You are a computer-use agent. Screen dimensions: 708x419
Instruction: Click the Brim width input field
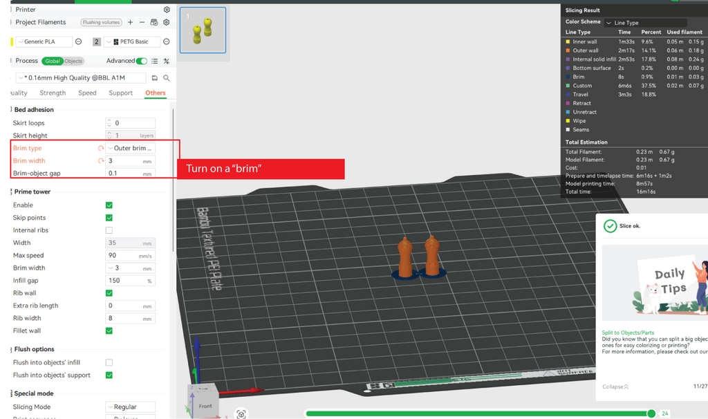click(131, 160)
